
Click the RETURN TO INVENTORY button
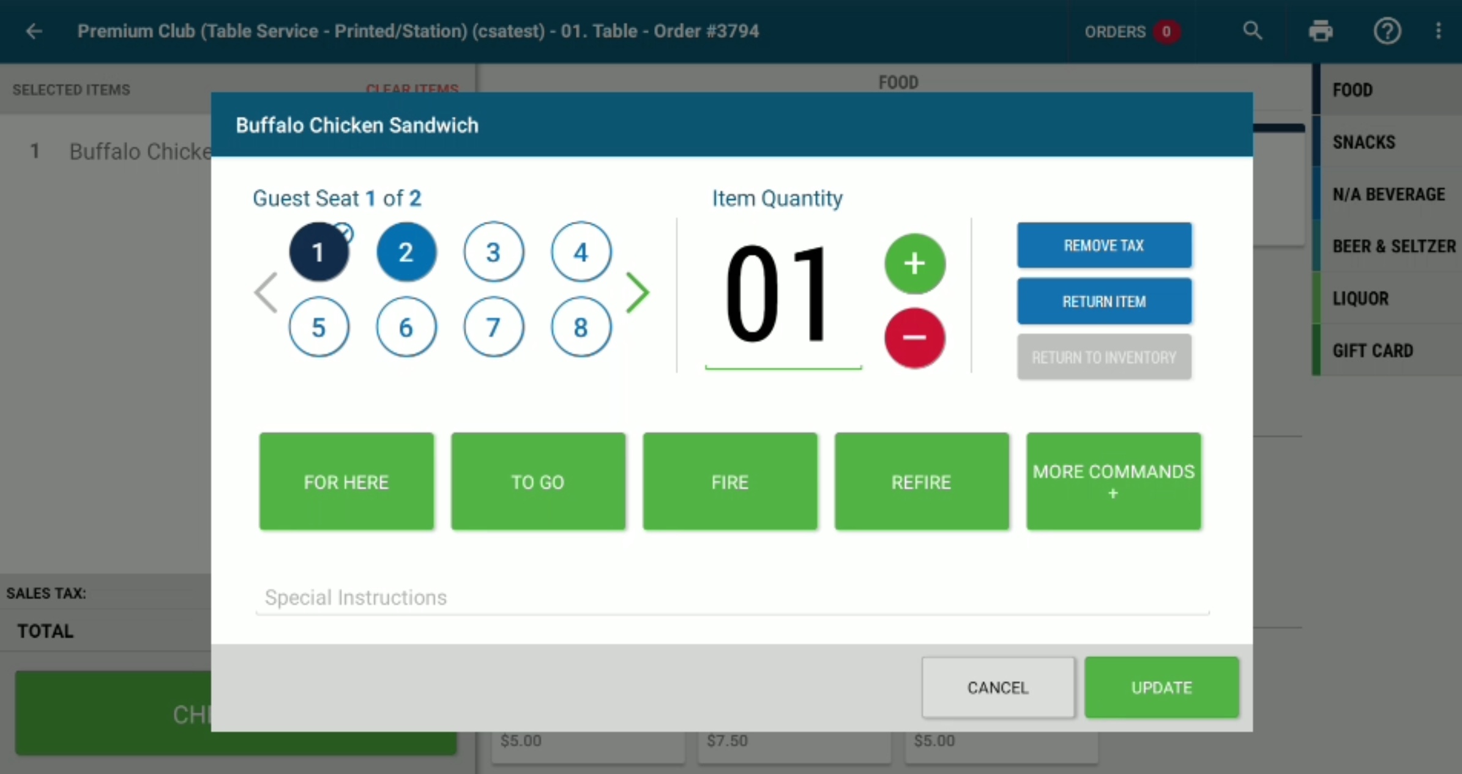click(x=1104, y=357)
